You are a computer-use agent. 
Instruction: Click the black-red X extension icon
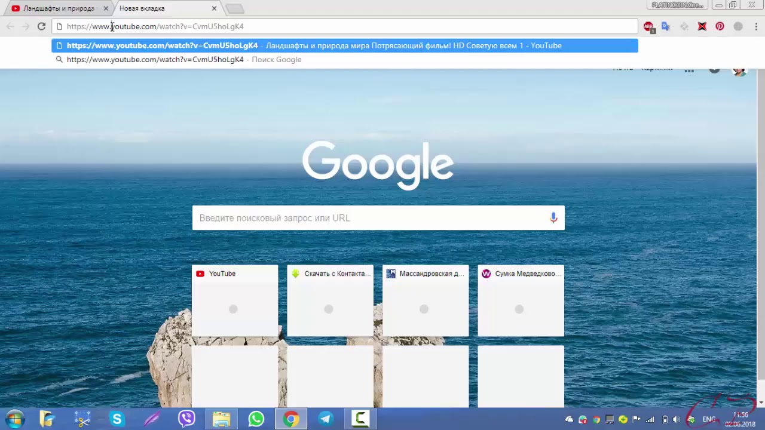(x=702, y=26)
